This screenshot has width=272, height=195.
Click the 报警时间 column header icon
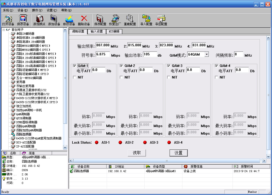click(x=236, y=167)
